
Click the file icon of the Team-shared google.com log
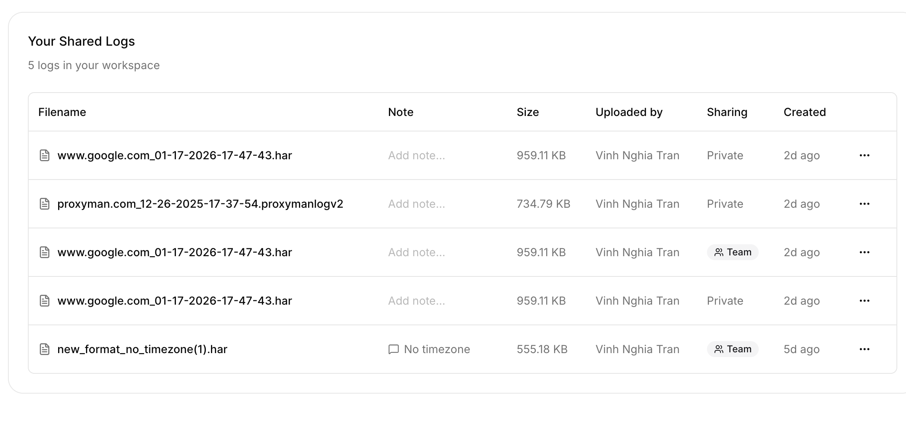tap(45, 252)
